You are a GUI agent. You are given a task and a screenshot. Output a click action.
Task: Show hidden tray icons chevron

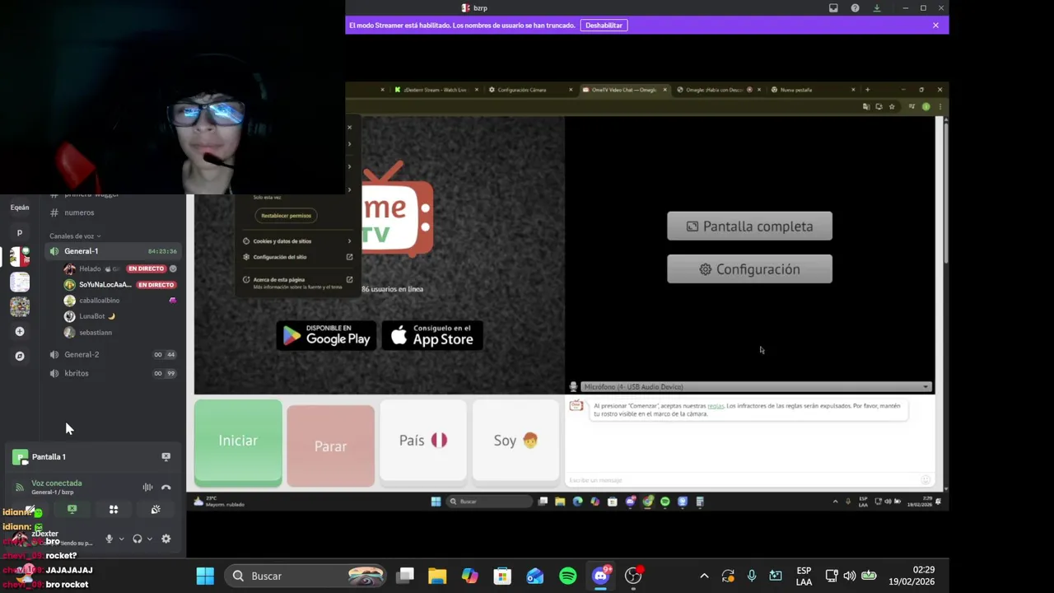click(704, 576)
